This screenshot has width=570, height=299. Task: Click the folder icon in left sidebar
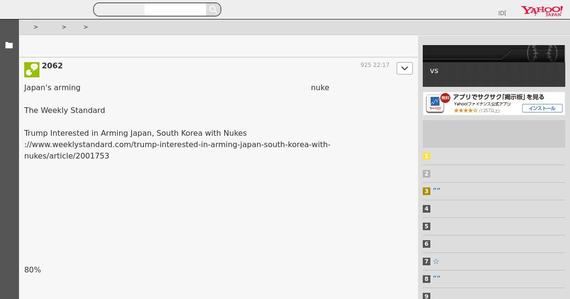pos(9,45)
